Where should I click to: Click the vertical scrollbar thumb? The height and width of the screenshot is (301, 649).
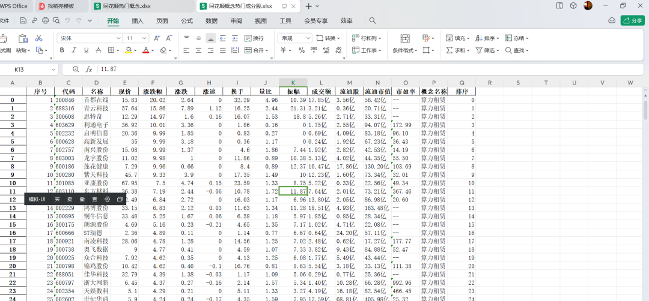pyautogui.click(x=645, y=109)
